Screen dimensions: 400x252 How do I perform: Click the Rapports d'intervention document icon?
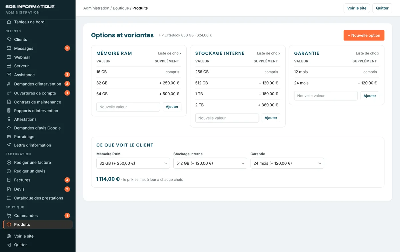[9, 111]
